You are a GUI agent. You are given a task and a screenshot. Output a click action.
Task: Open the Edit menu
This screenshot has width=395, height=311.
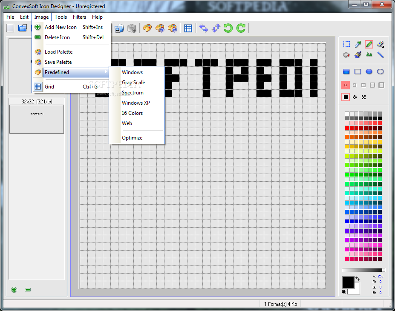point(24,17)
